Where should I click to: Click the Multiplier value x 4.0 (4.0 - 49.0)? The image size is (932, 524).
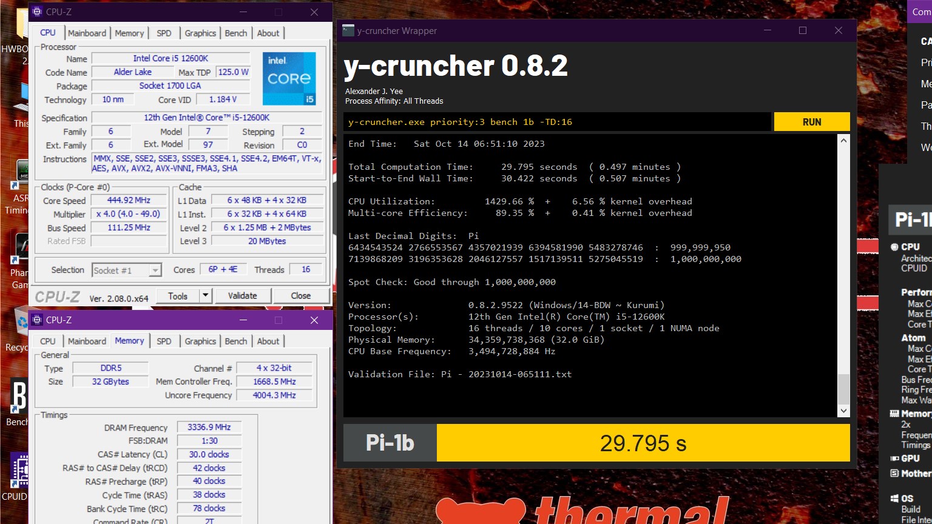pos(129,214)
